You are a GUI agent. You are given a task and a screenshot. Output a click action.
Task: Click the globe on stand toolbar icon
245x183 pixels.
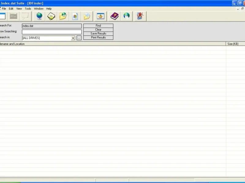(x=39, y=16)
